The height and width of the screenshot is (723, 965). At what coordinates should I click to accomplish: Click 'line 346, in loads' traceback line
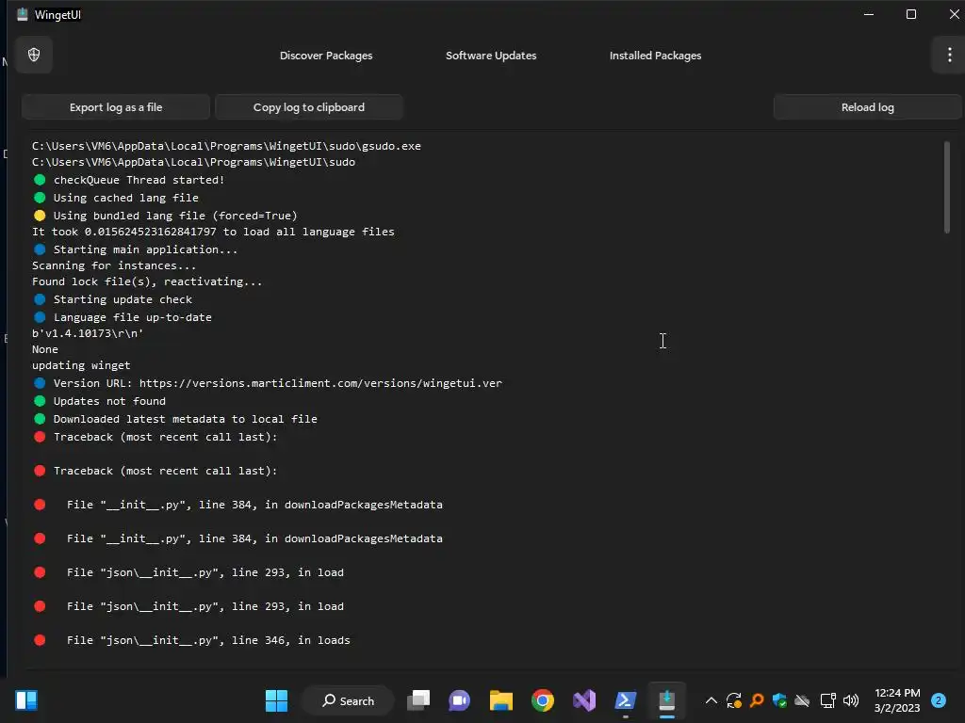click(x=192, y=640)
